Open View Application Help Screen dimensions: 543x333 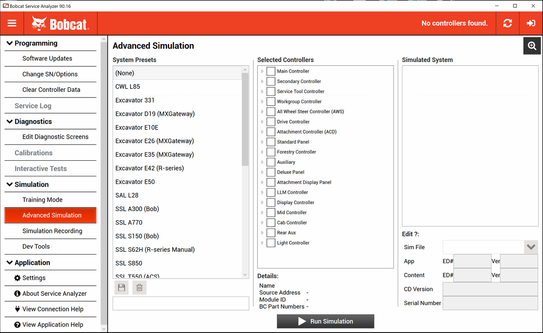(50, 325)
